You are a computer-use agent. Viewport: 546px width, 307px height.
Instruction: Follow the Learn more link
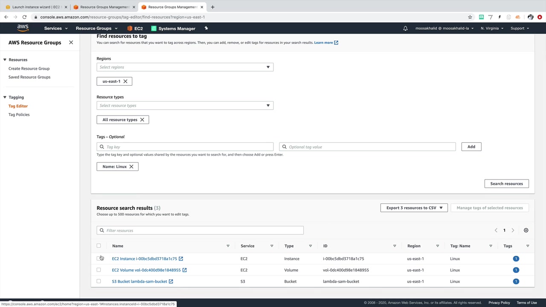[326, 43]
